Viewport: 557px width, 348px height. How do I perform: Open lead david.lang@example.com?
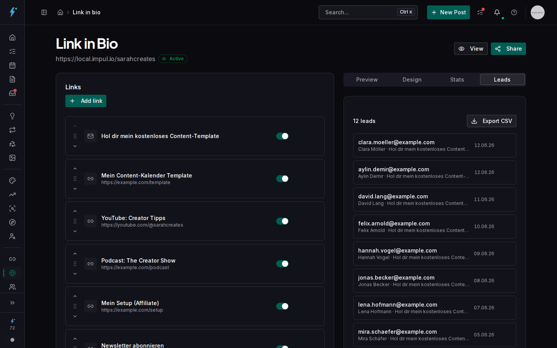coord(434,200)
